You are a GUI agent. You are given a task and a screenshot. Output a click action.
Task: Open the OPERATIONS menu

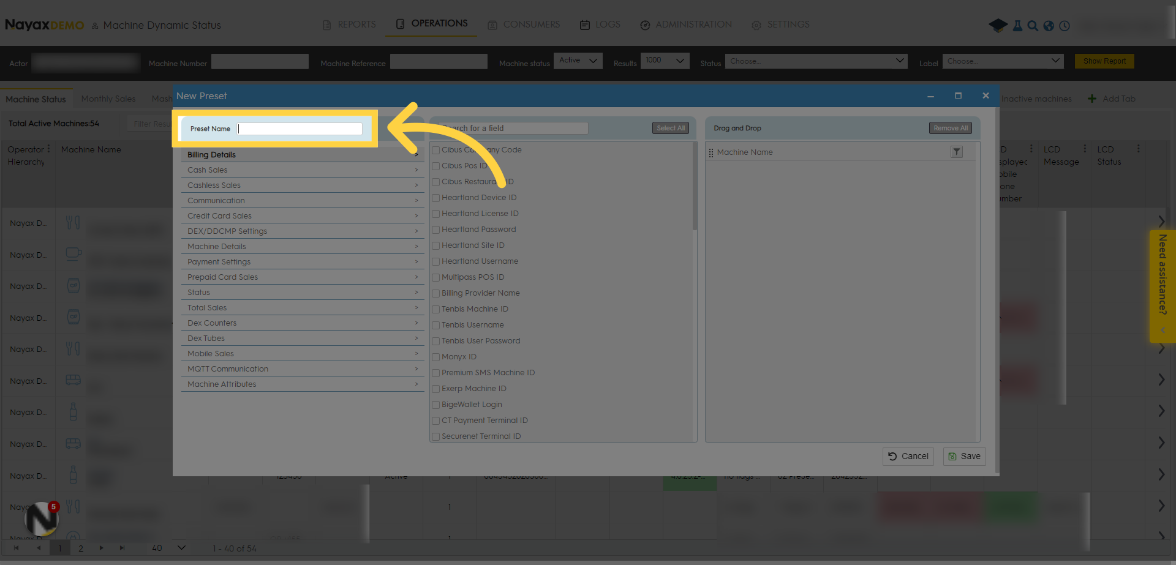[432, 23]
